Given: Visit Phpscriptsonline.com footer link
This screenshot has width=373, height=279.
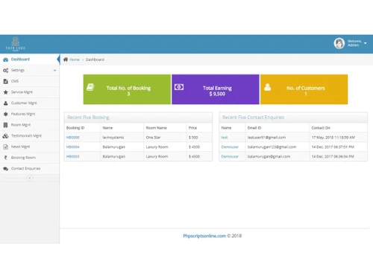Looking at the screenshot, I should point(204,236).
